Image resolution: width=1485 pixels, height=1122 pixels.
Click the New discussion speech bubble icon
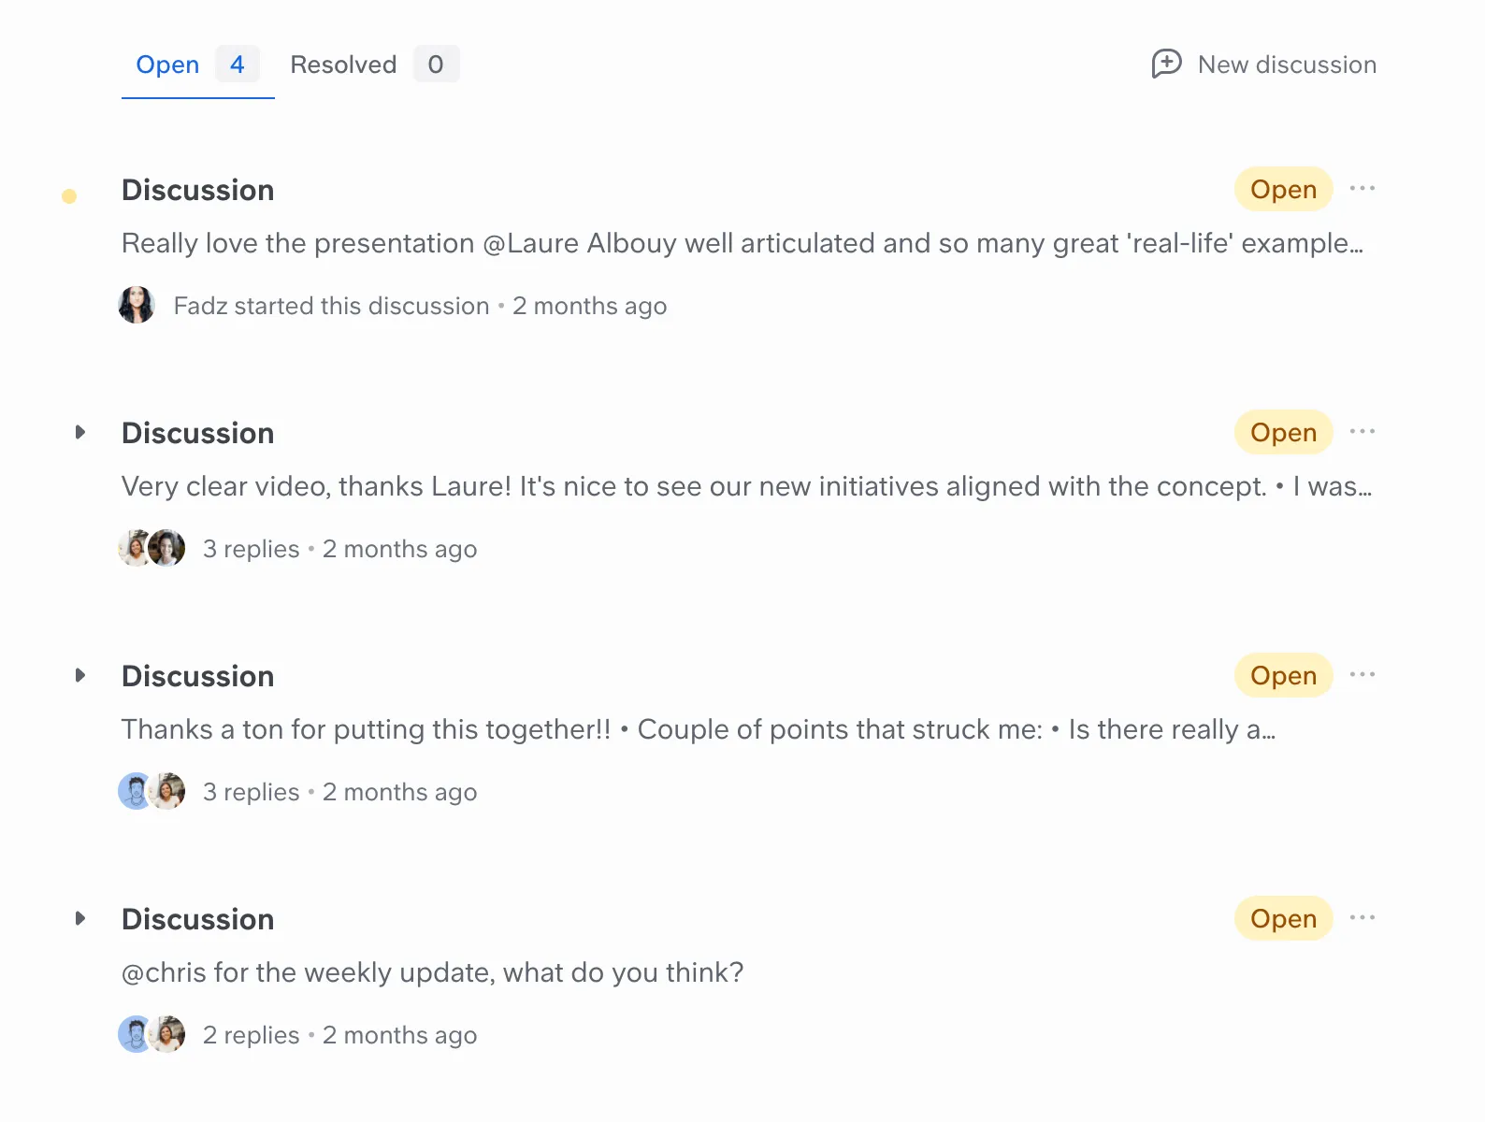click(1166, 64)
